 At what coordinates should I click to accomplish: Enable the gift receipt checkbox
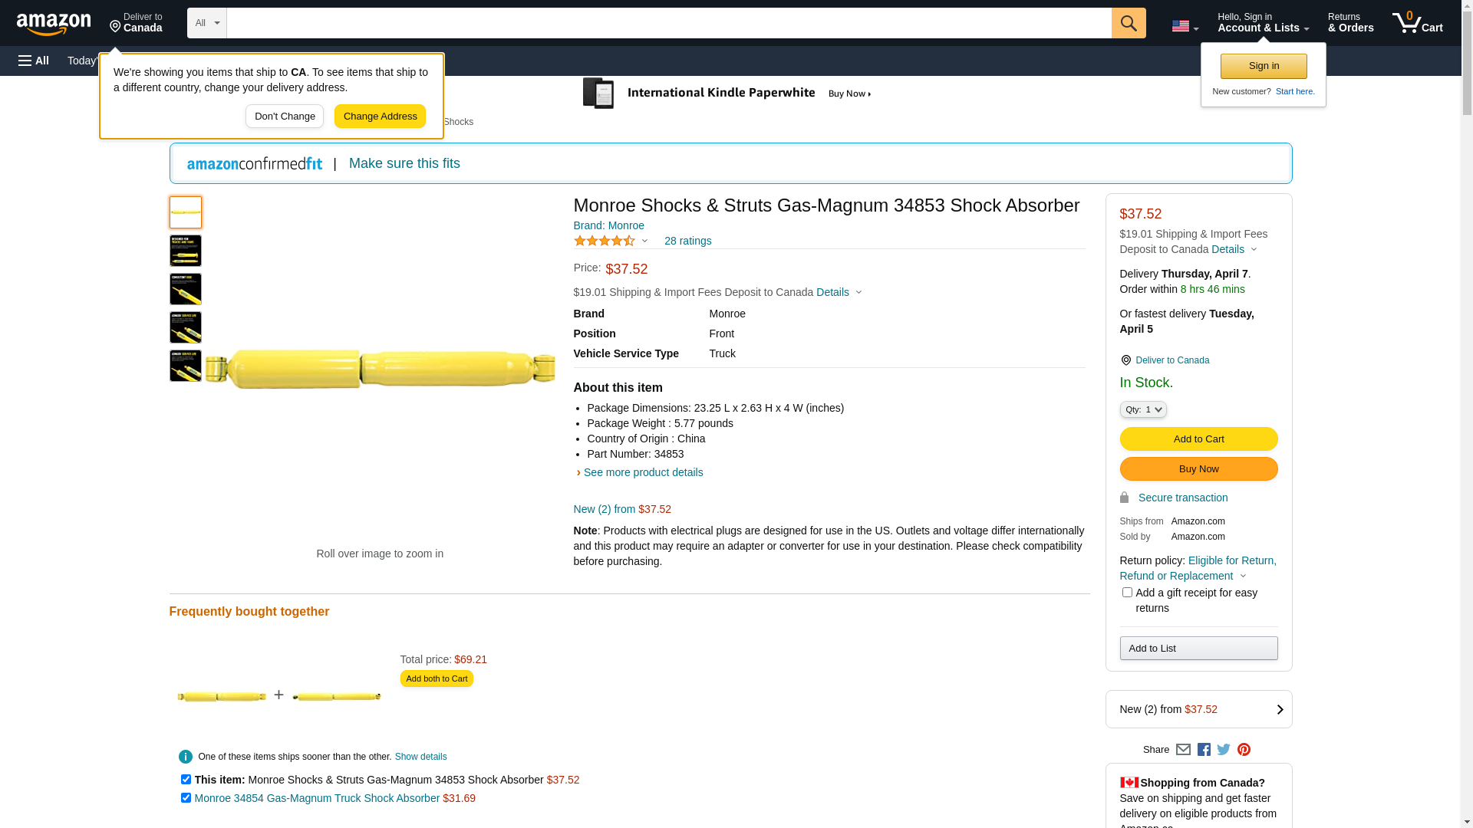[1127, 593]
